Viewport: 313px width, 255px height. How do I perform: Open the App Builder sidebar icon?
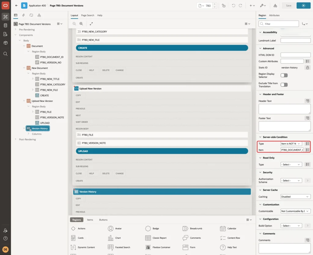click(6, 17)
